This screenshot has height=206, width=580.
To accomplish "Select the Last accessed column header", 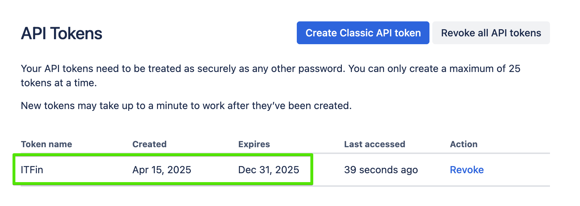I will pos(374,144).
